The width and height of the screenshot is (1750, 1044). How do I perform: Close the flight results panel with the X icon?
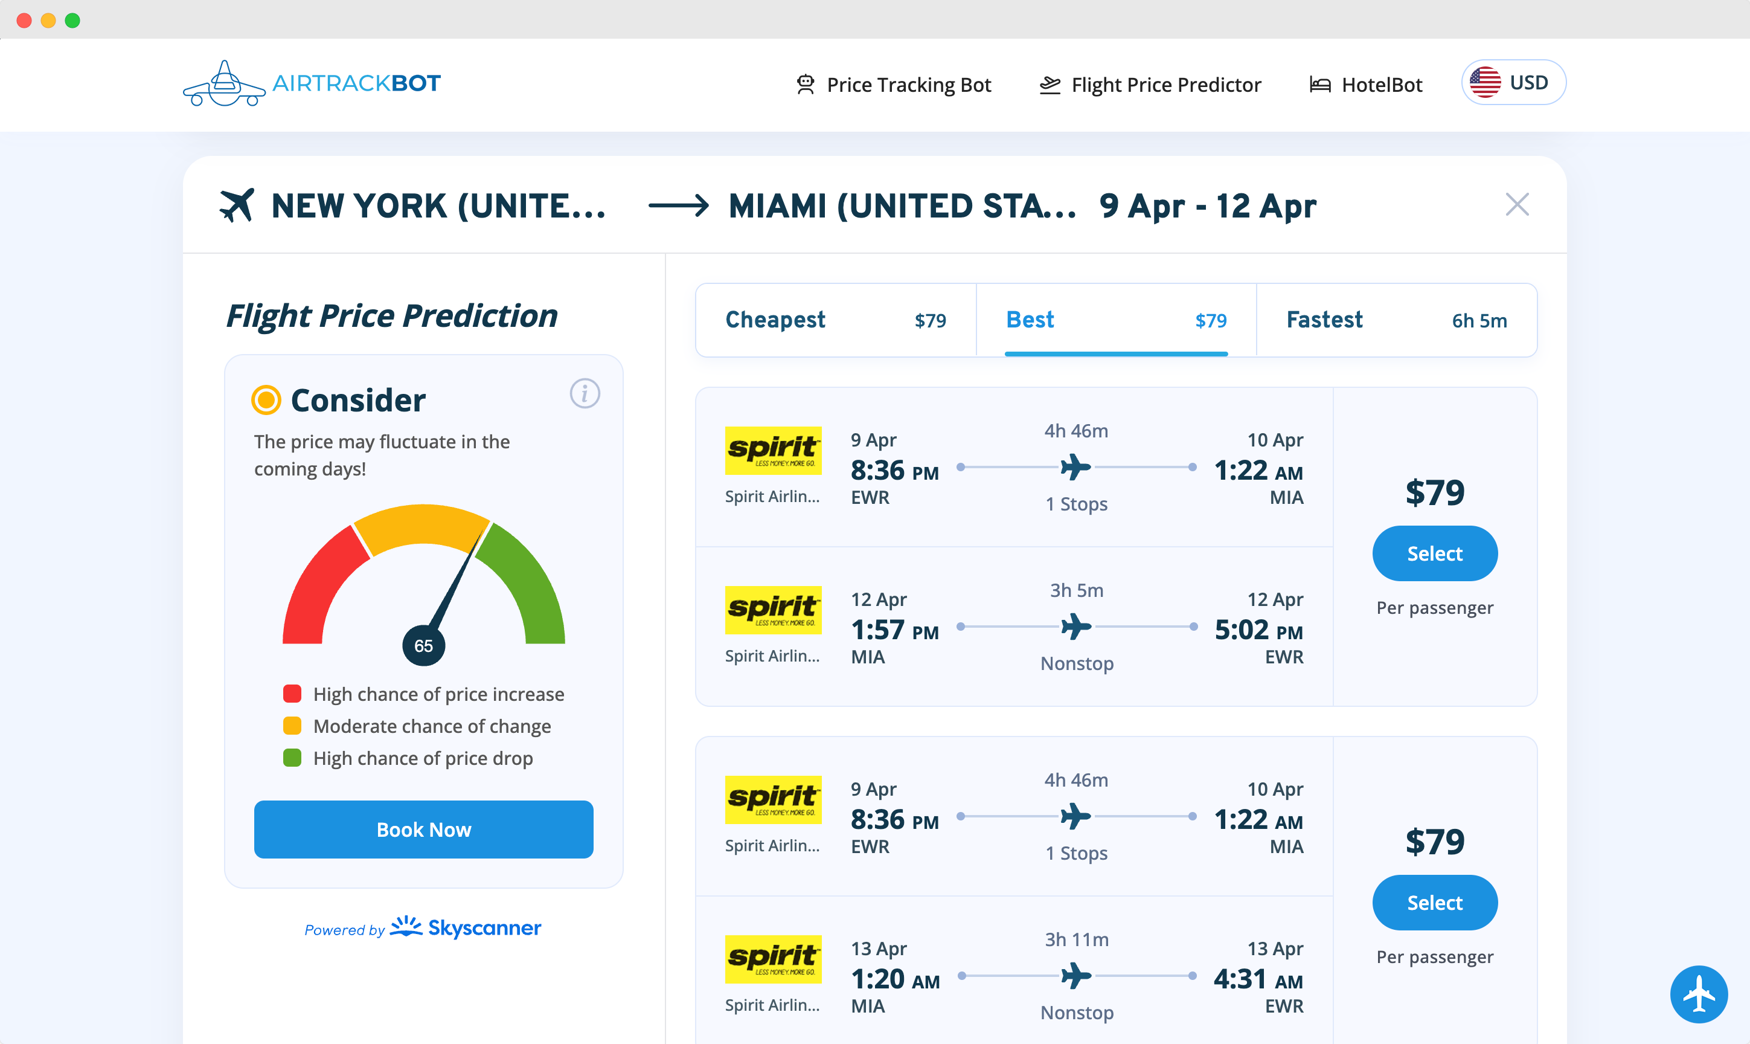(1516, 205)
